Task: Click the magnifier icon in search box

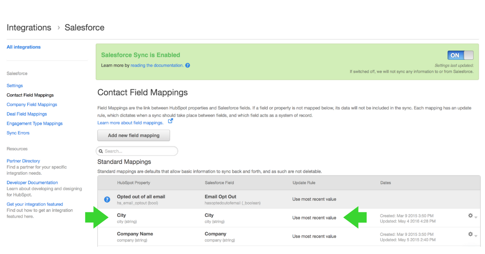Action: [x=101, y=151]
